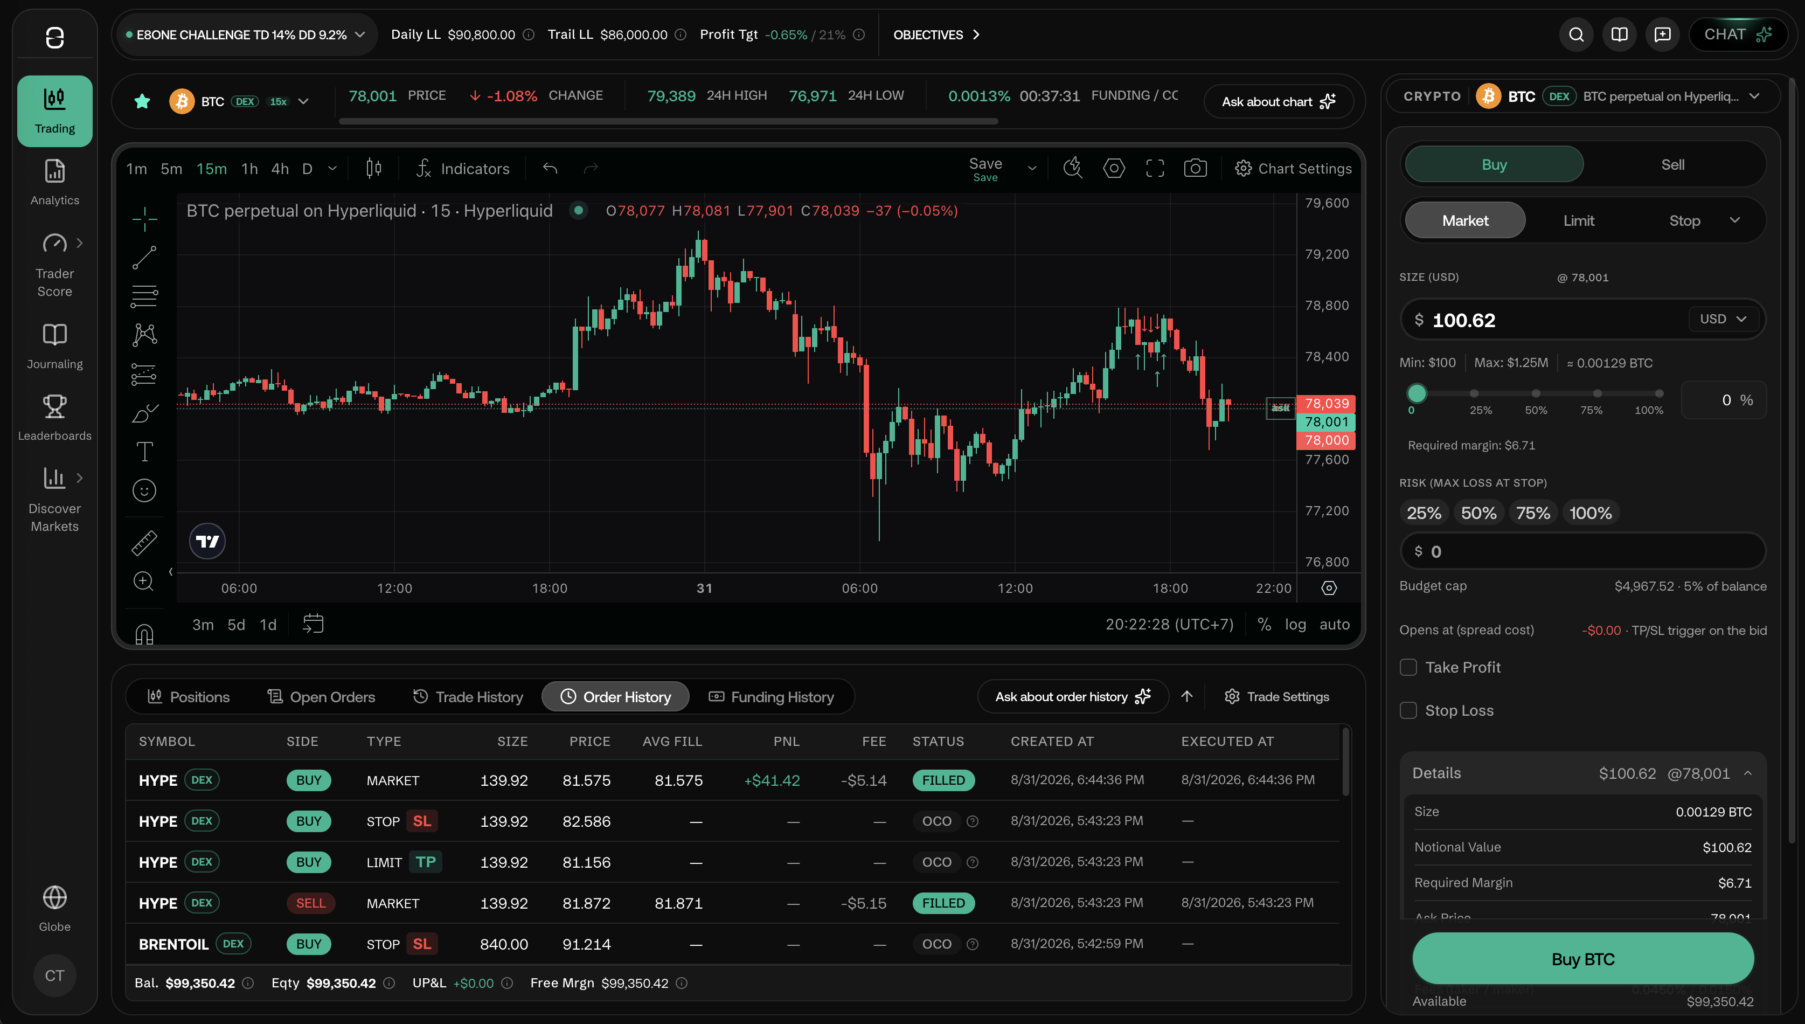Switch to the Positions tab
This screenshot has height=1024, width=1805.
click(x=189, y=697)
